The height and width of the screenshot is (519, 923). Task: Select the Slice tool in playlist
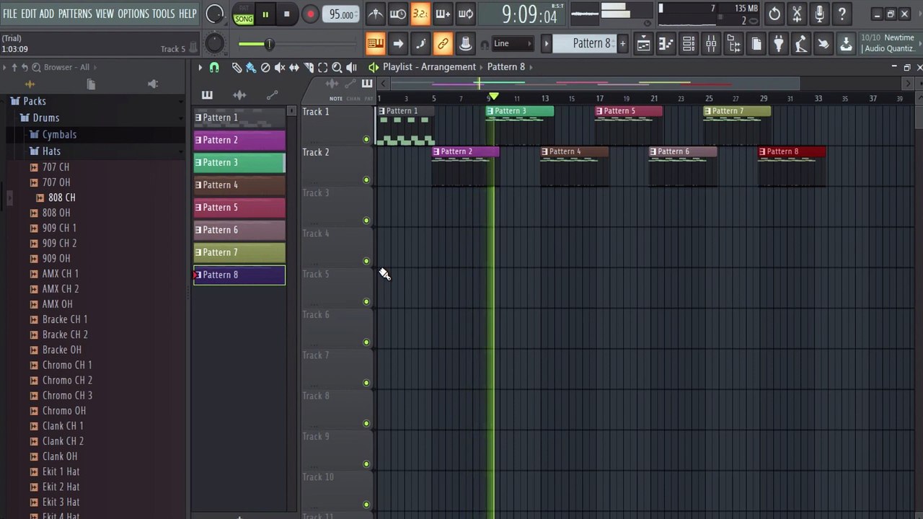click(x=309, y=67)
